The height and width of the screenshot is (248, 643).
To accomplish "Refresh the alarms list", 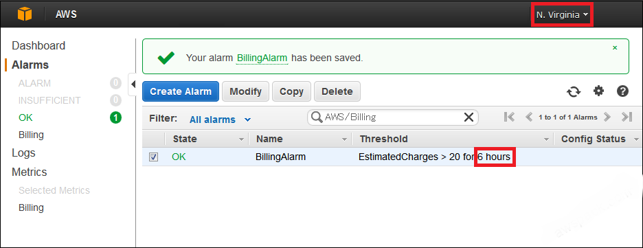I will click(574, 92).
